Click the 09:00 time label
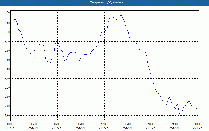209x131 pixels. coord(81,124)
